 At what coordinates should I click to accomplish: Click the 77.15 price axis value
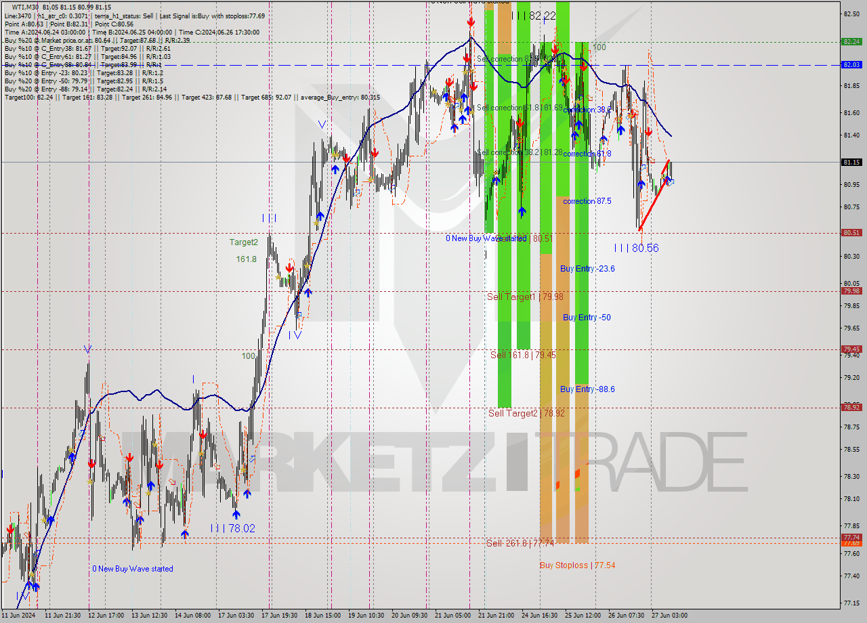click(851, 603)
